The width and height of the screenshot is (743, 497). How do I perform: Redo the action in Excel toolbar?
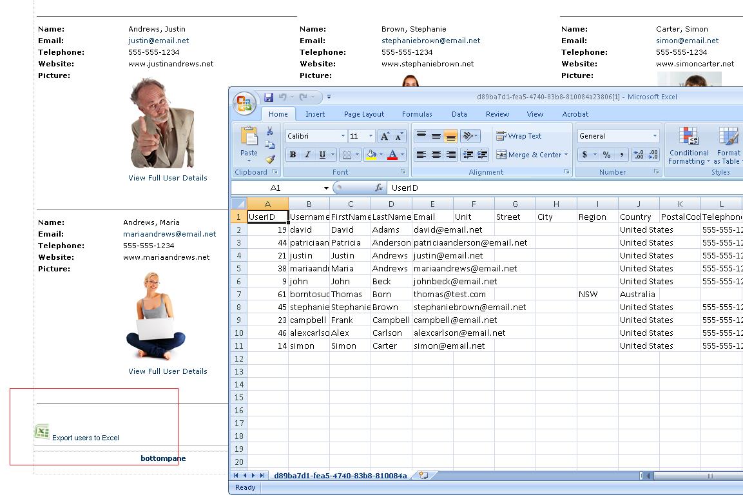[304, 97]
